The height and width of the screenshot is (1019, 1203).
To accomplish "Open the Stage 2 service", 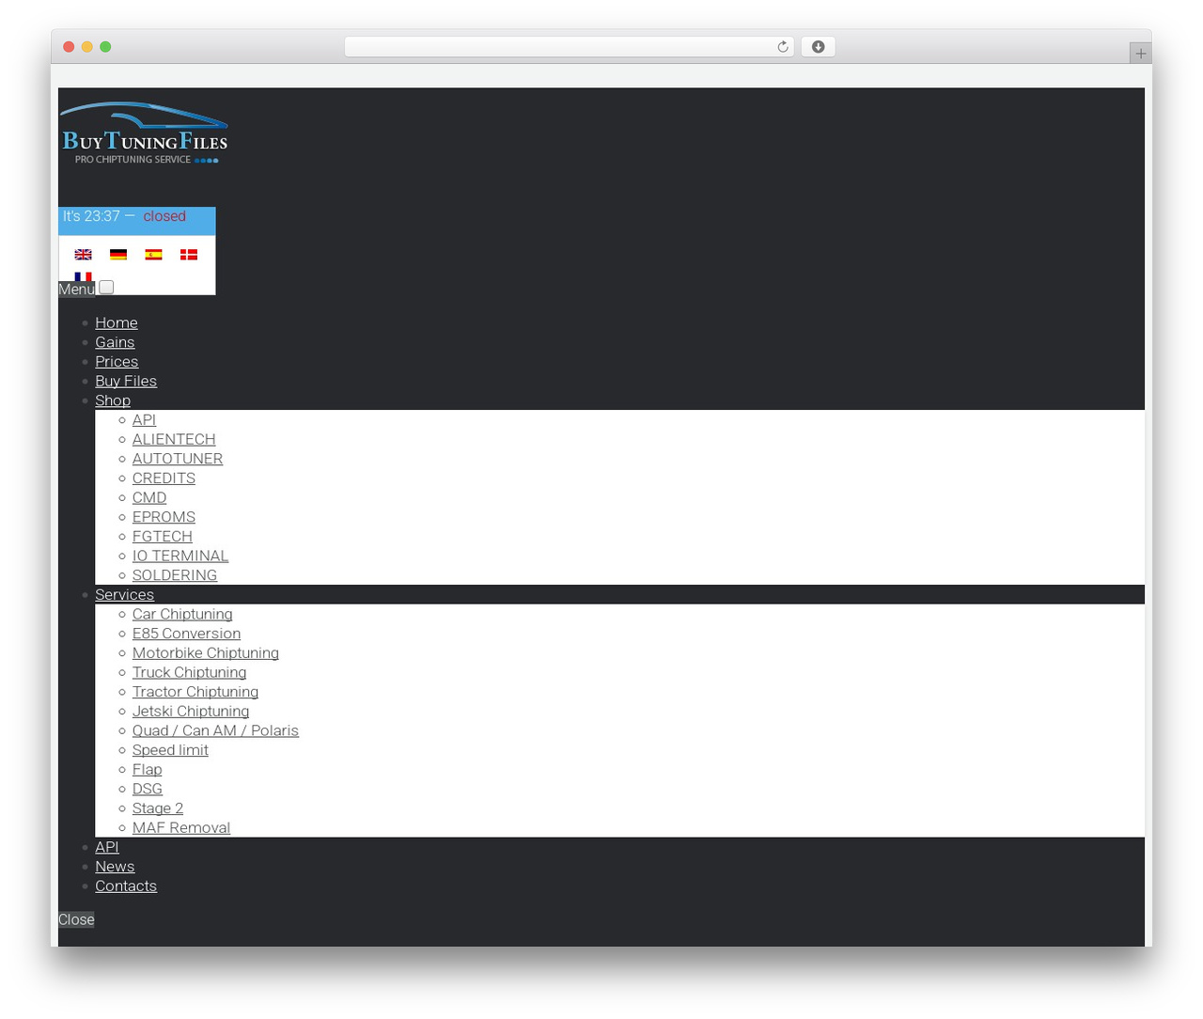I will tap(158, 808).
